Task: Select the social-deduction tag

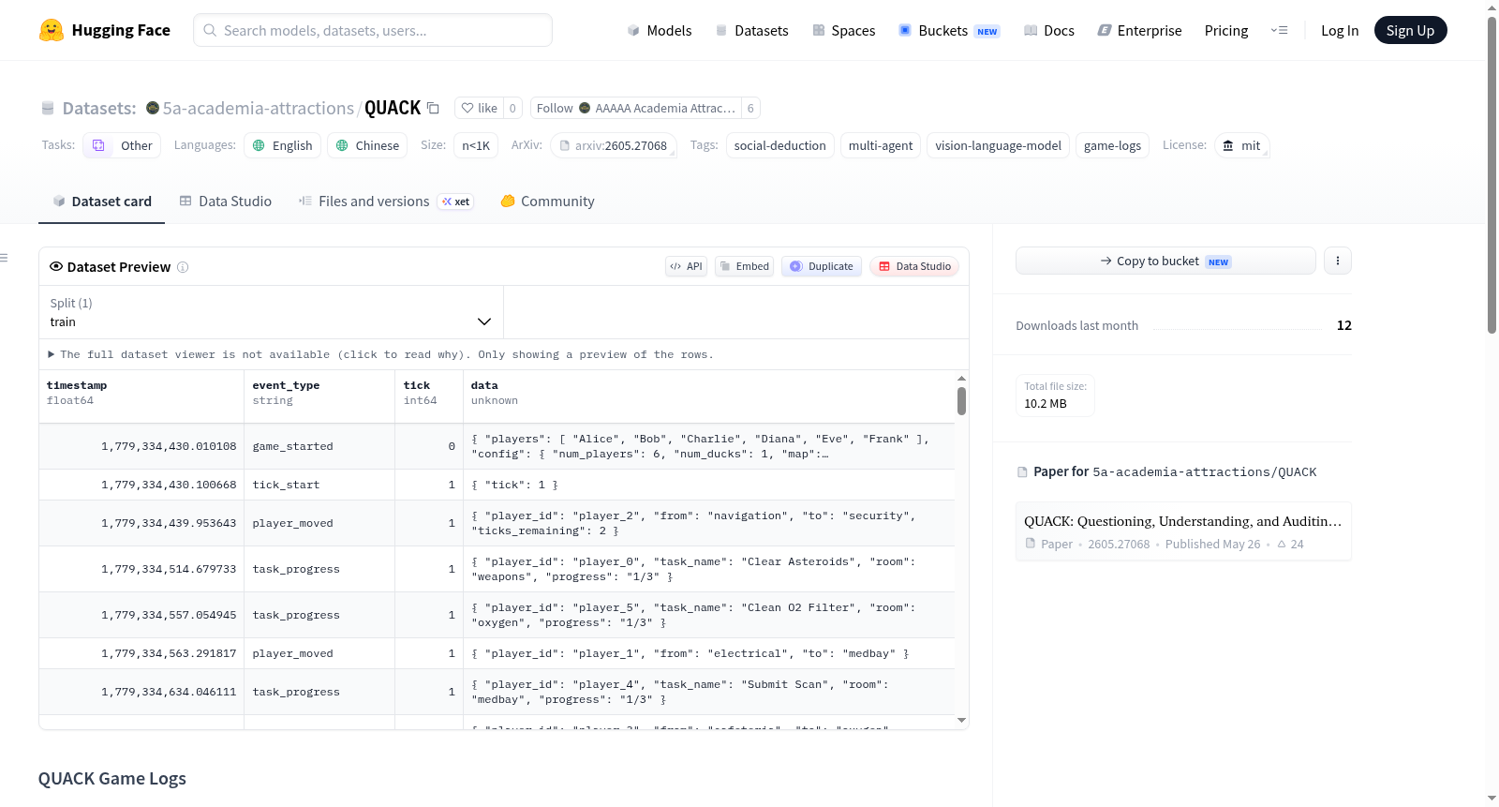Action: (780, 145)
